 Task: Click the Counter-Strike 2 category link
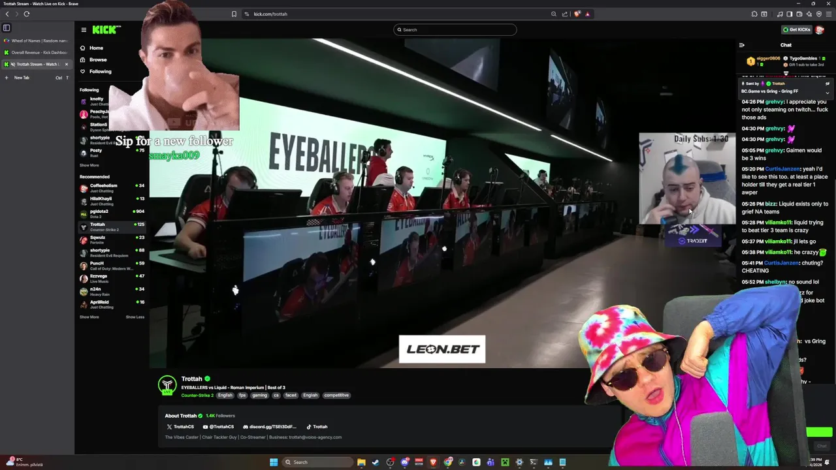197,395
